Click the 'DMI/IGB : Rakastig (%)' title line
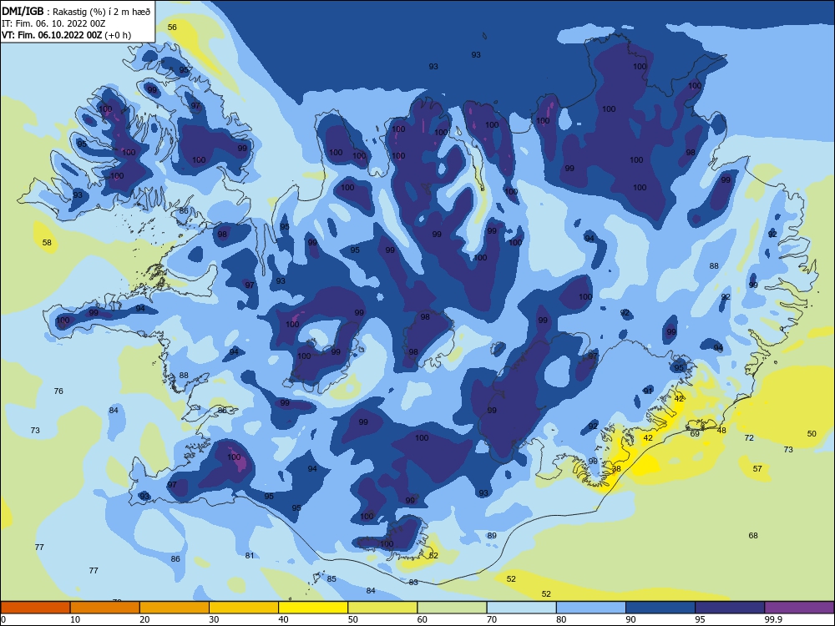Screen dimensions: 835x626 point(76,12)
